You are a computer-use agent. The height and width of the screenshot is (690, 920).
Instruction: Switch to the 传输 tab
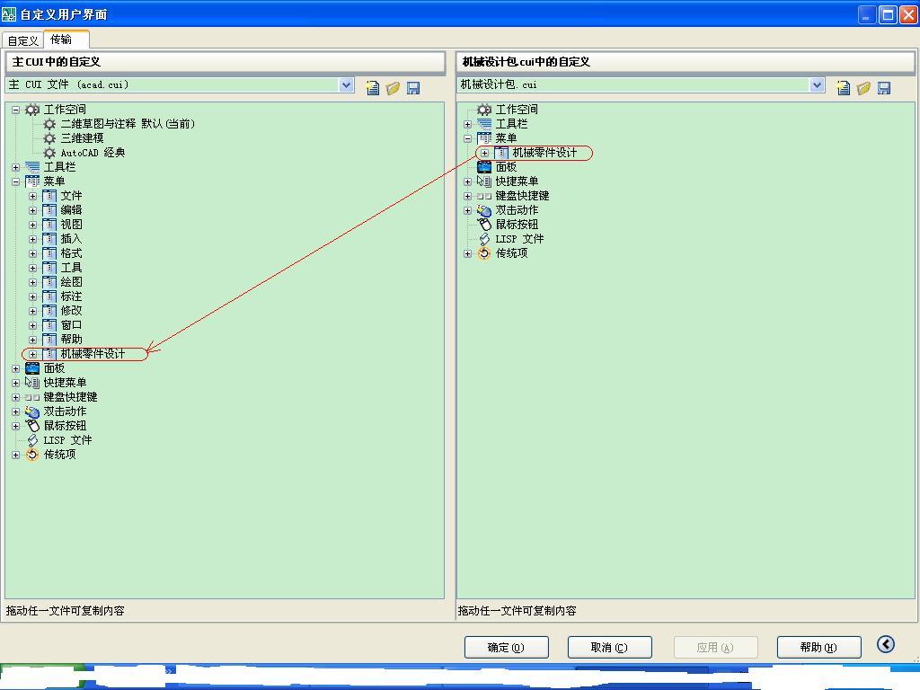click(66, 40)
